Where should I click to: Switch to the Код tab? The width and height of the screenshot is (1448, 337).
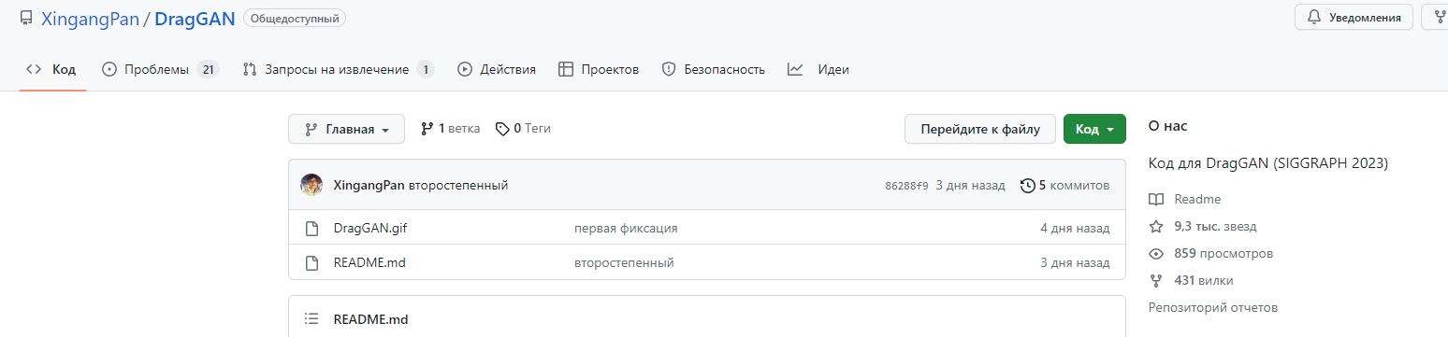point(52,69)
